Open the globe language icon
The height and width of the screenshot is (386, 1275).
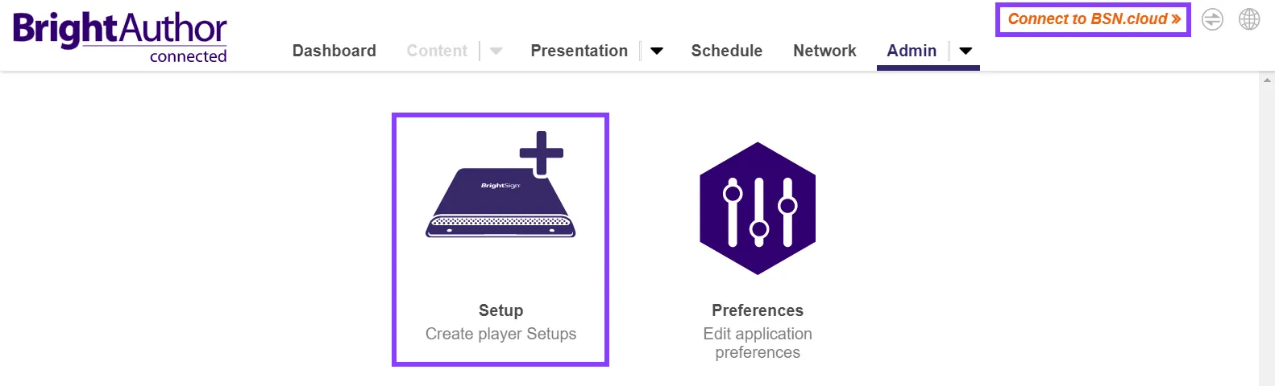pyautogui.click(x=1249, y=19)
